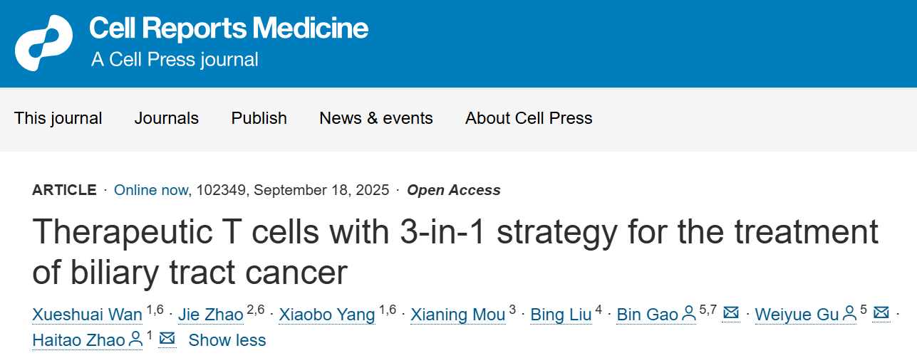Click the Cell Reports Medicine journal title

[x=229, y=28]
